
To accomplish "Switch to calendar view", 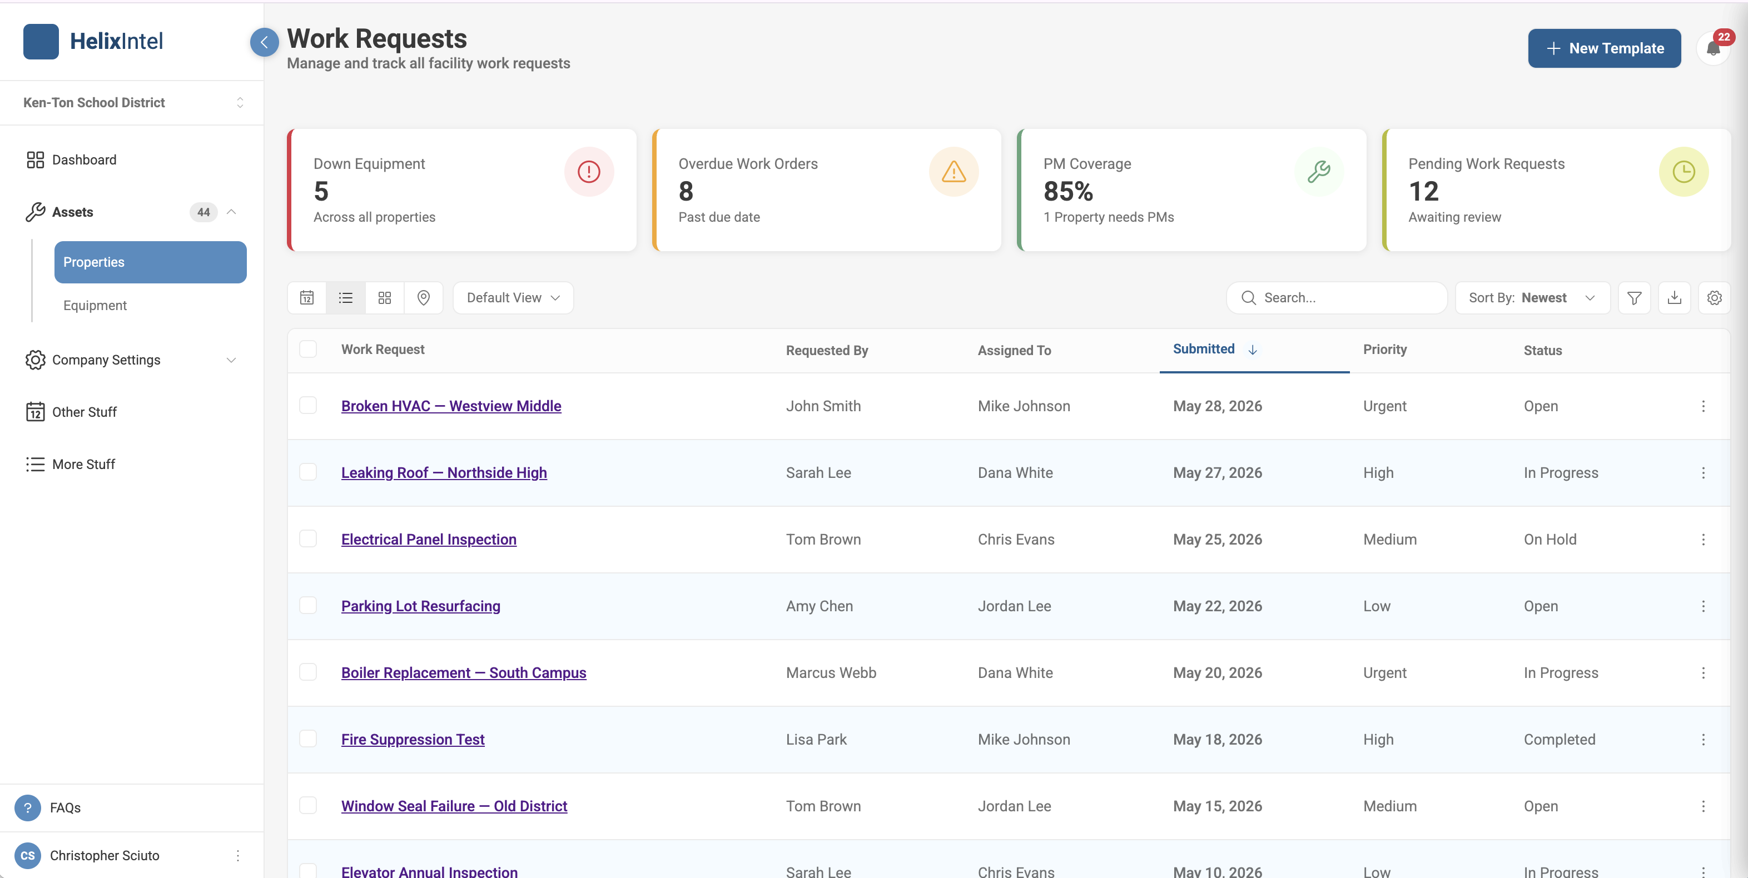I will (307, 298).
